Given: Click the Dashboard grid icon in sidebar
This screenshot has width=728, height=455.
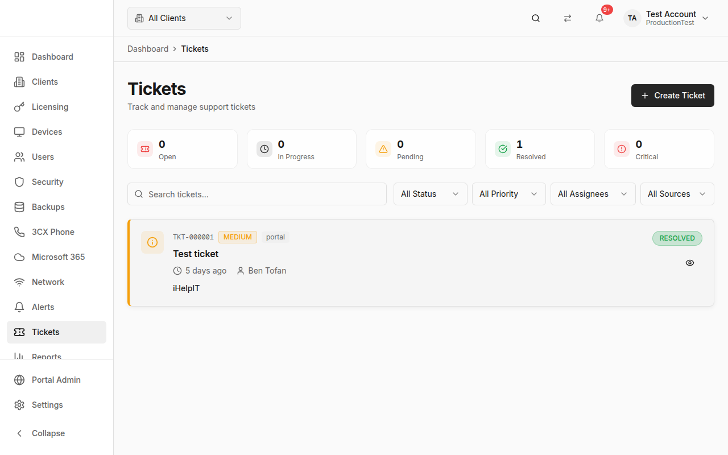Looking at the screenshot, I should [x=19, y=57].
